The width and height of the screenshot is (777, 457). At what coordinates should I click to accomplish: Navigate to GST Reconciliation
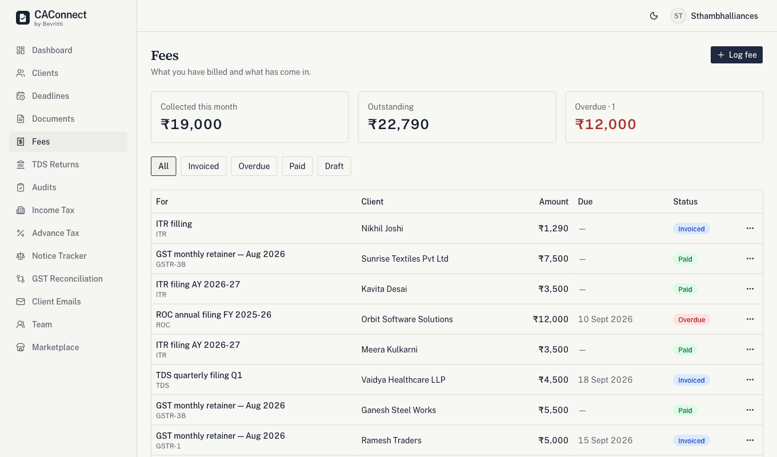pos(68,279)
